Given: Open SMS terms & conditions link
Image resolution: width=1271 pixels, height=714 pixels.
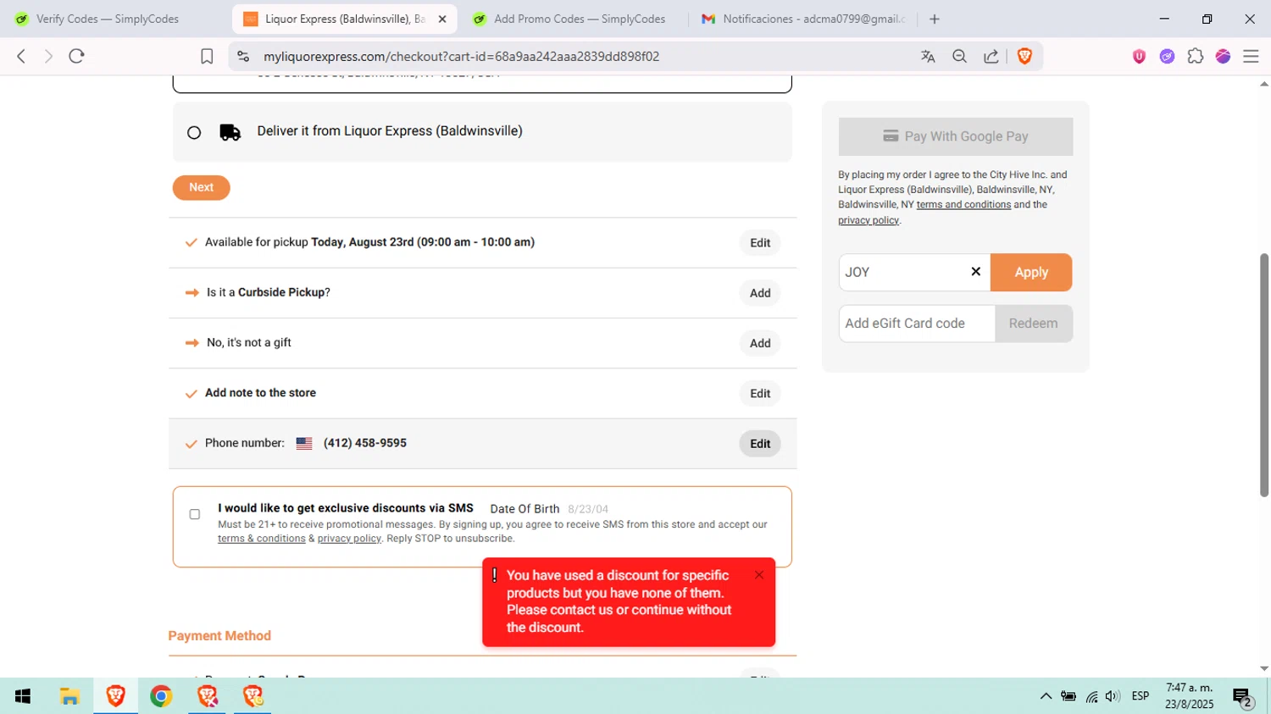Looking at the screenshot, I should [261, 539].
